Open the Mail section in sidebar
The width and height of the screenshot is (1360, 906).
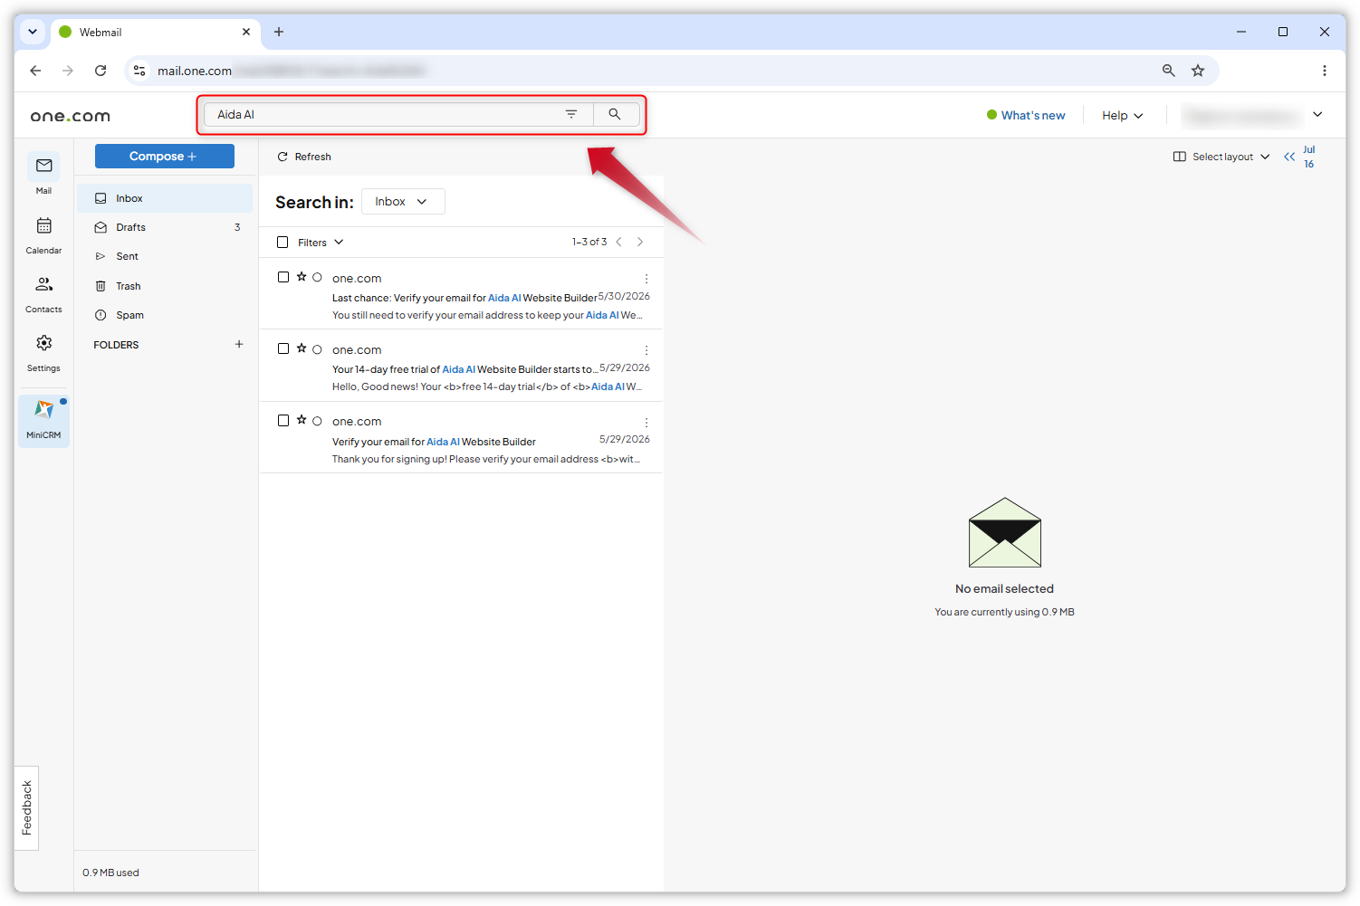(43, 174)
